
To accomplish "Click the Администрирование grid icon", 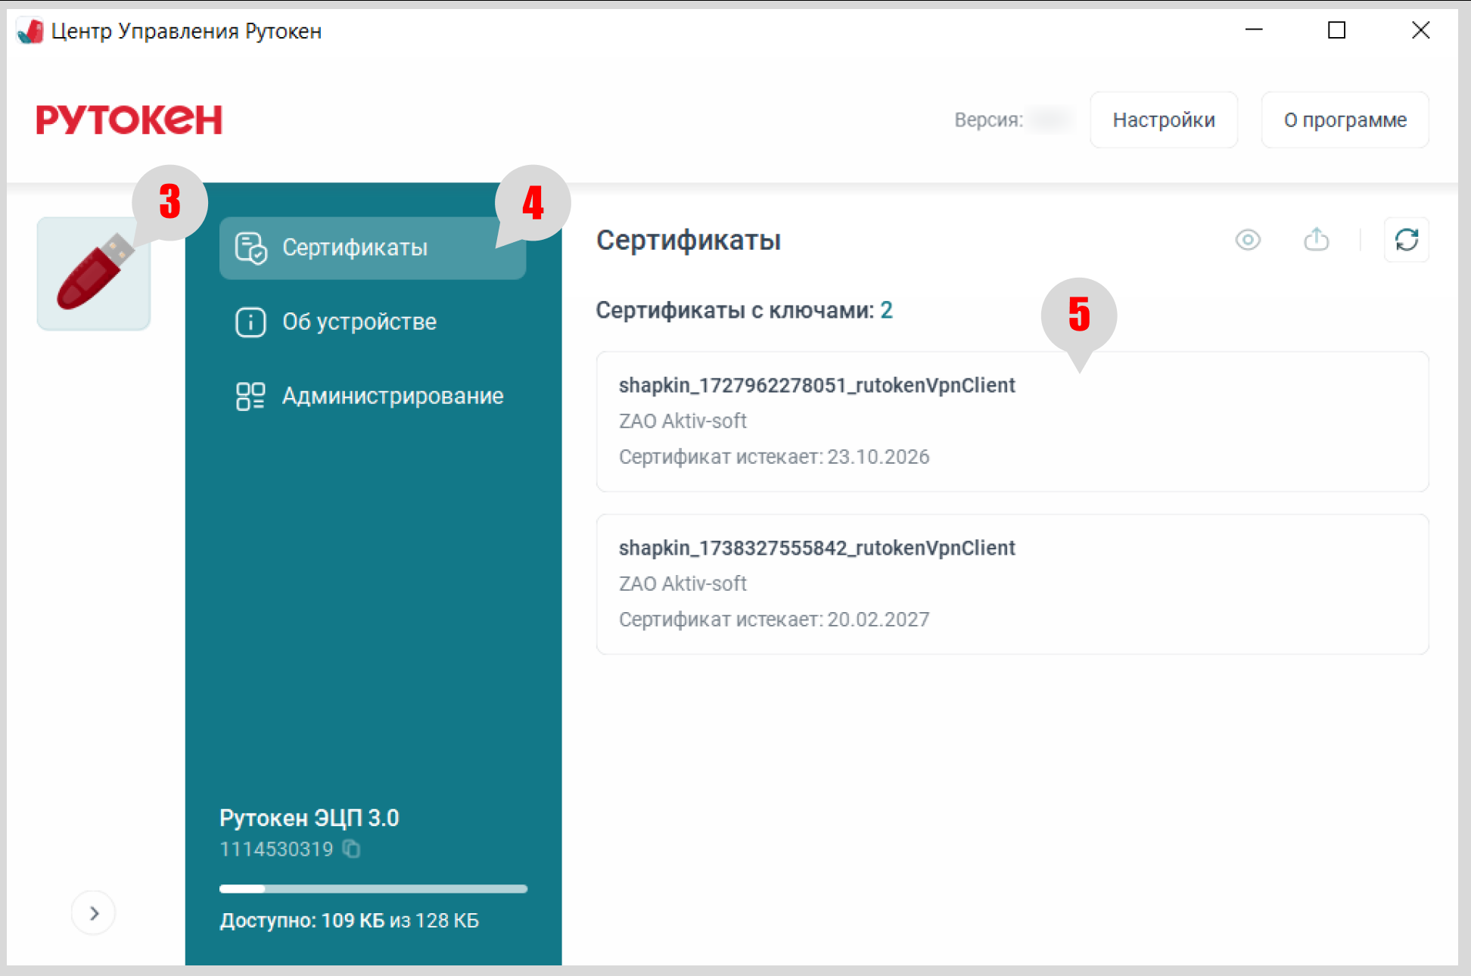I will point(250,396).
